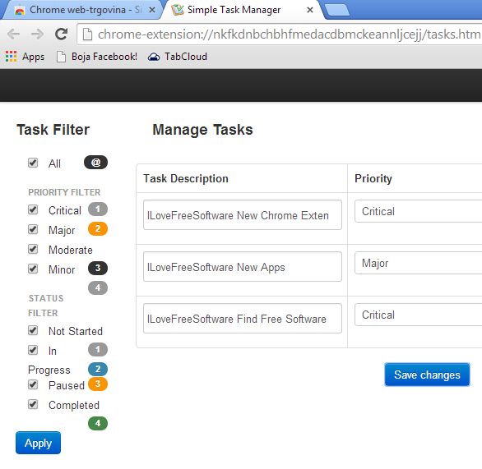Toggle the All filter checkbox

tap(33, 163)
